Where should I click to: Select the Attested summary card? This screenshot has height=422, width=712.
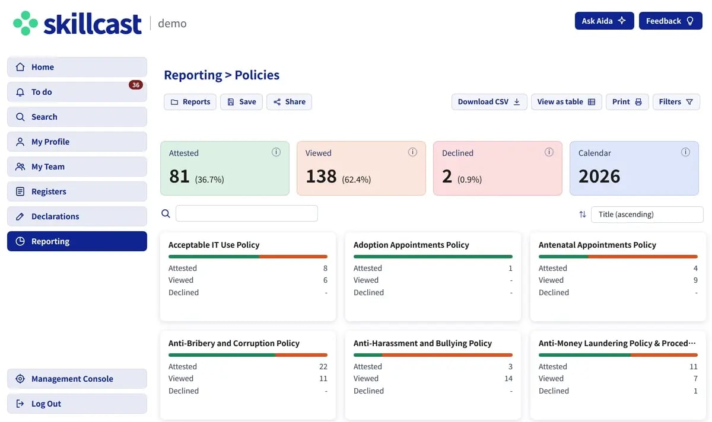tap(225, 168)
